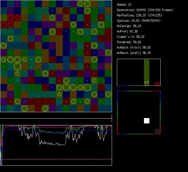Image resolution: width=188 pixels, height=172 pixels.
Task: Click the small red bar in the histogram
Action: [157, 84]
